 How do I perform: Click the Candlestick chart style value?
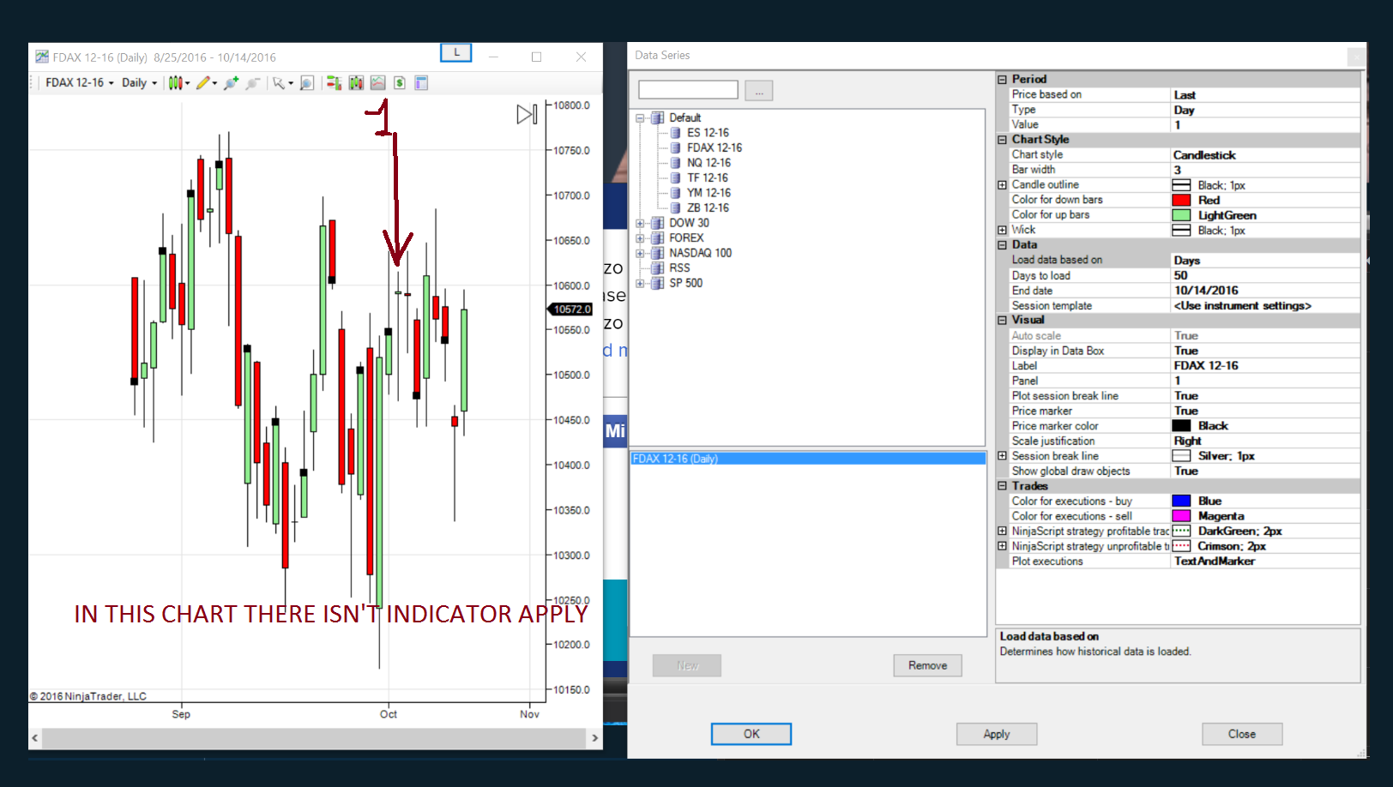1265,155
